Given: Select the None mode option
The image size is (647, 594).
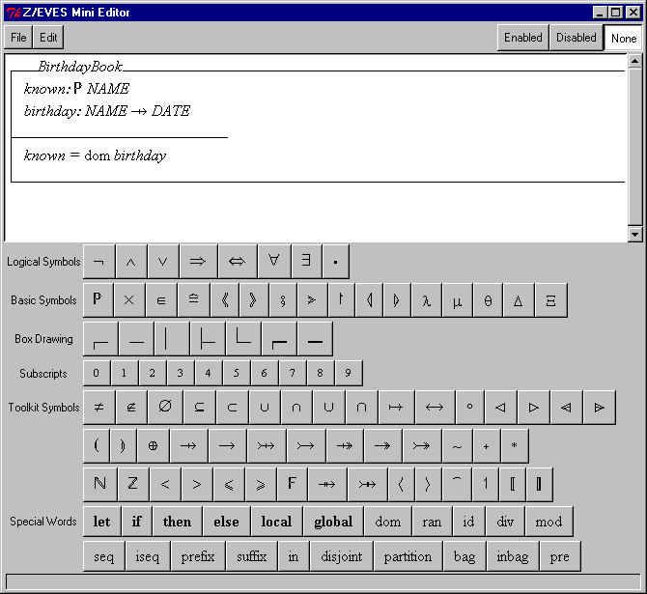Looking at the screenshot, I should pos(624,39).
